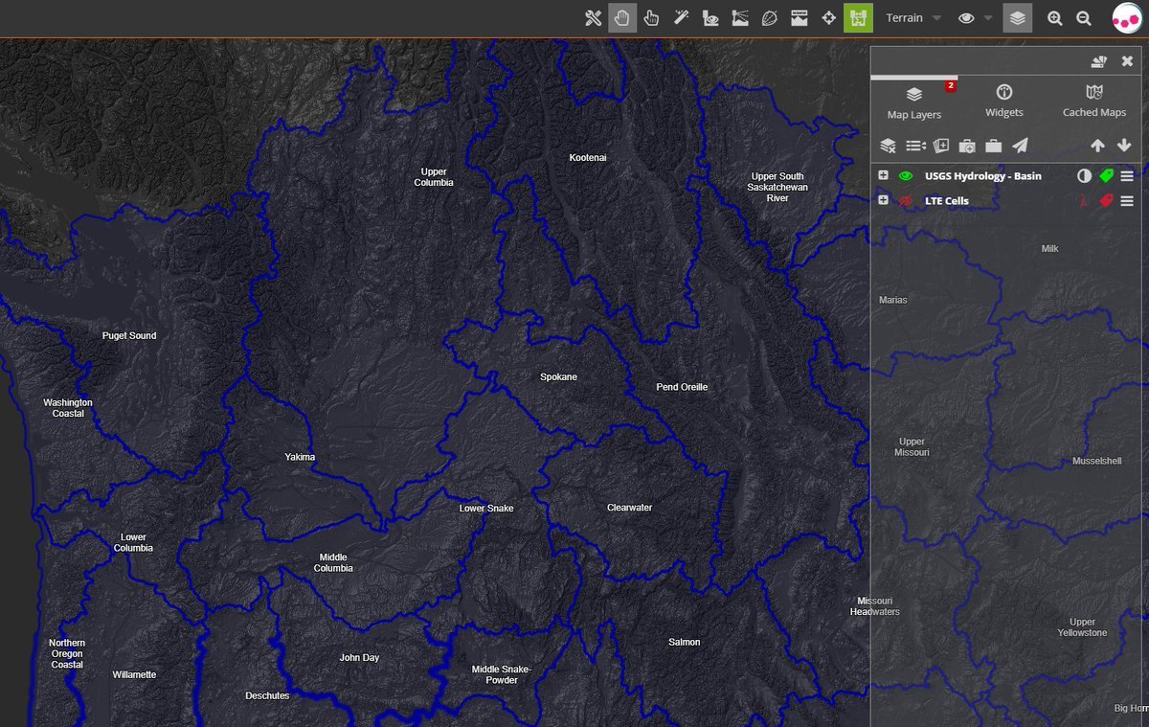Toggle labels tag for USGS Hydrology layer
This screenshot has height=727, width=1149.
(1107, 176)
